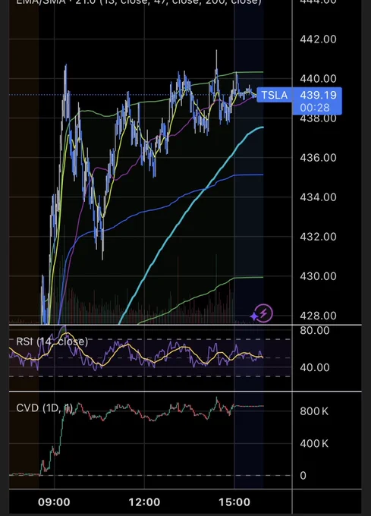
Task: Click the 428.00 price axis label
Action: tap(318, 316)
